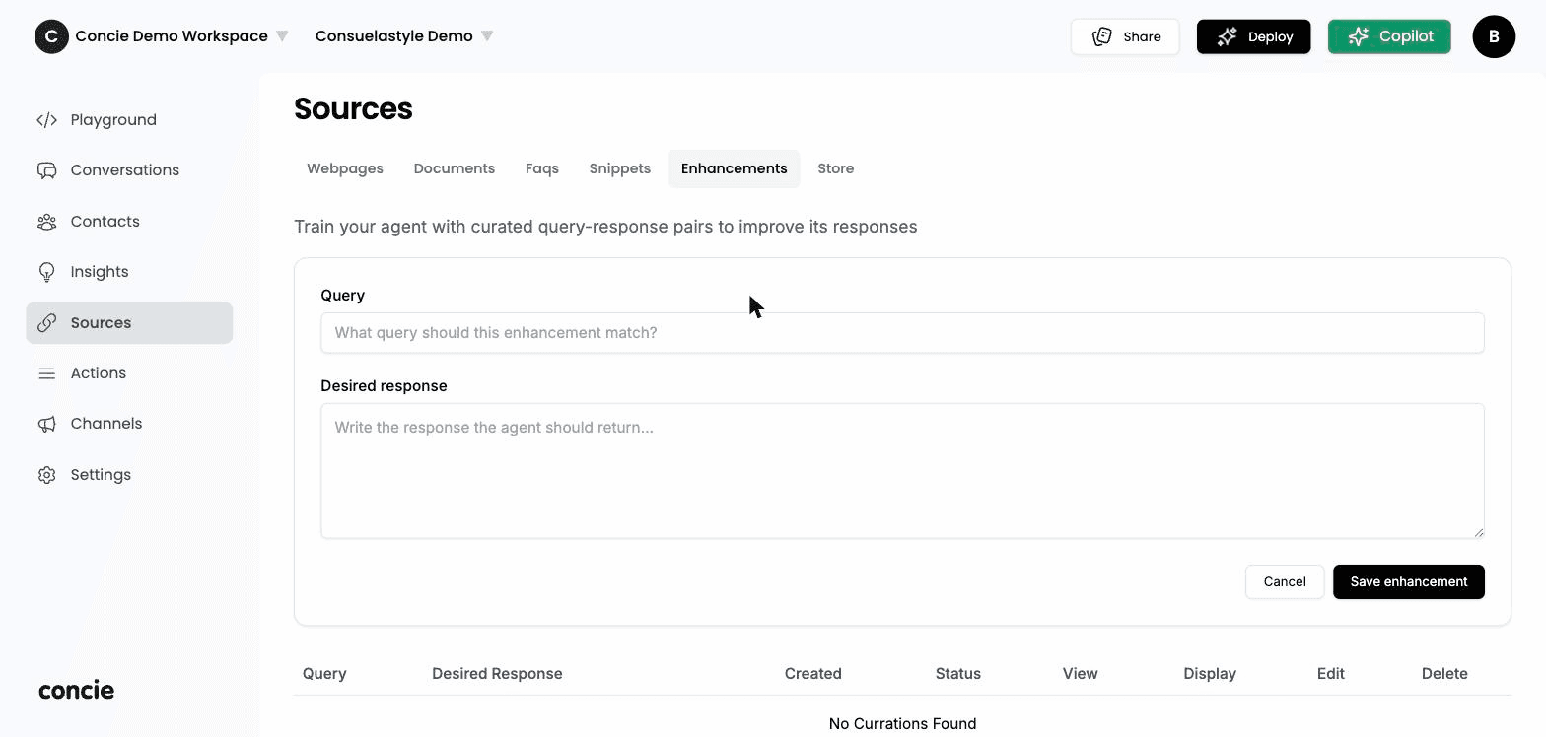
Task: Click the Share button
Action: tap(1125, 36)
